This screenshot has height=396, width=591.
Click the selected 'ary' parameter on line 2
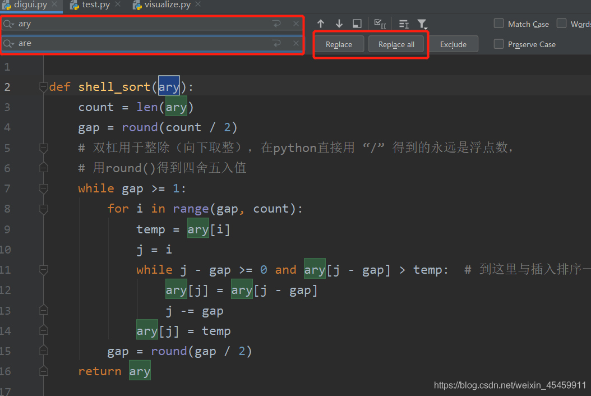point(169,87)
